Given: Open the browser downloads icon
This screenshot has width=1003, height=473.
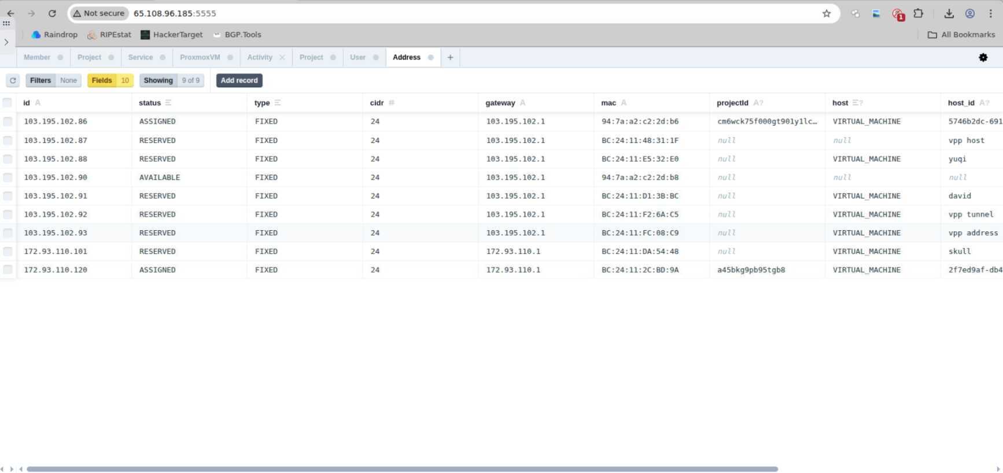Looking at the screenshot, I should 949,13.
